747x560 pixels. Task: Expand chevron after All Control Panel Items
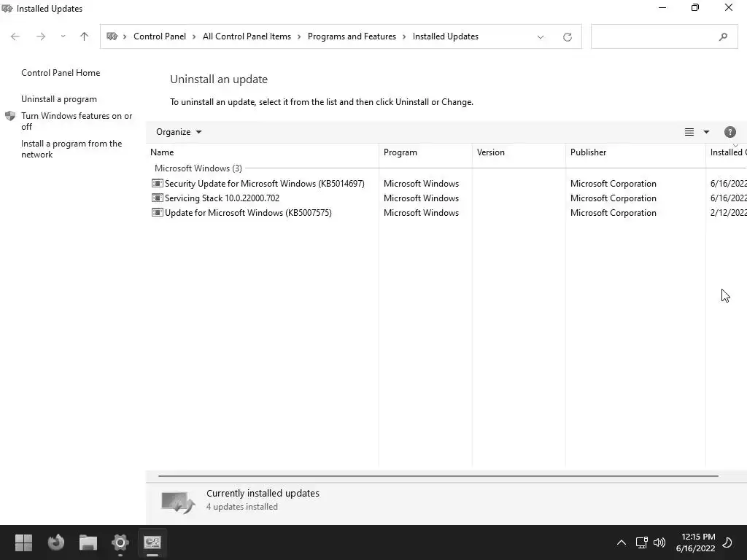tap(299, 36)
